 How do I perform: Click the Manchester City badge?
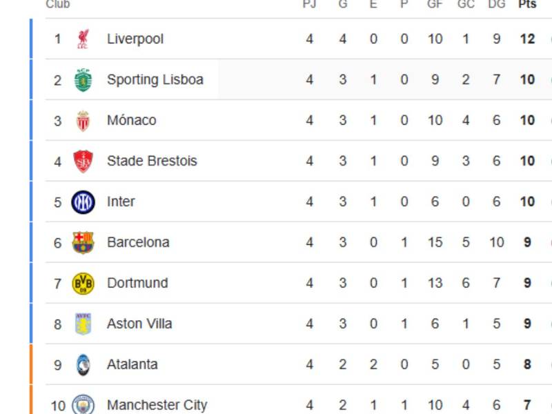(x=82, y=405)
